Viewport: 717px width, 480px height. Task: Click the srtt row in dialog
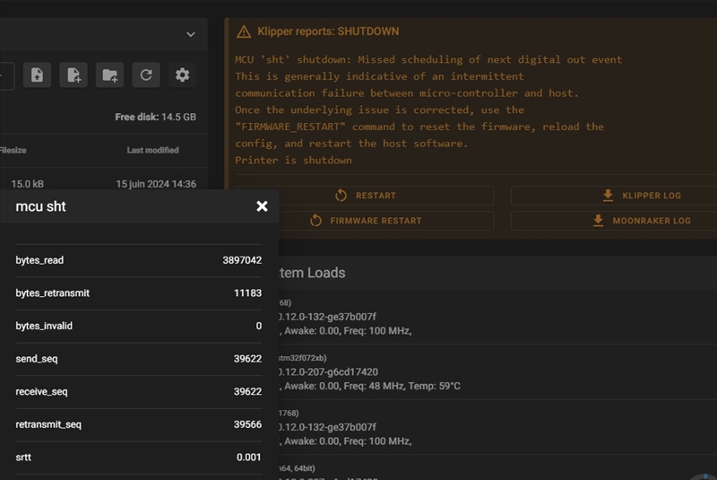pos(139,458)
